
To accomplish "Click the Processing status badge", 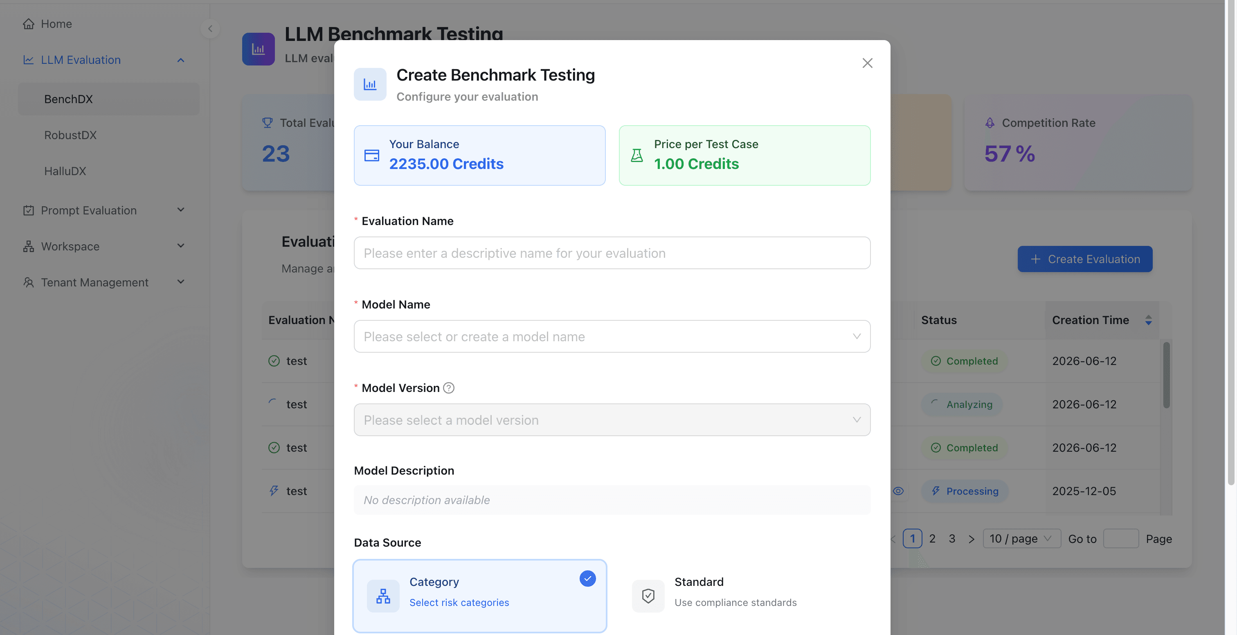I will (965, 491).
